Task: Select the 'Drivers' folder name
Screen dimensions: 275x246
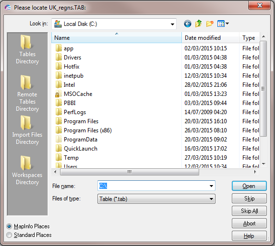Action: [x=72, y=58]
